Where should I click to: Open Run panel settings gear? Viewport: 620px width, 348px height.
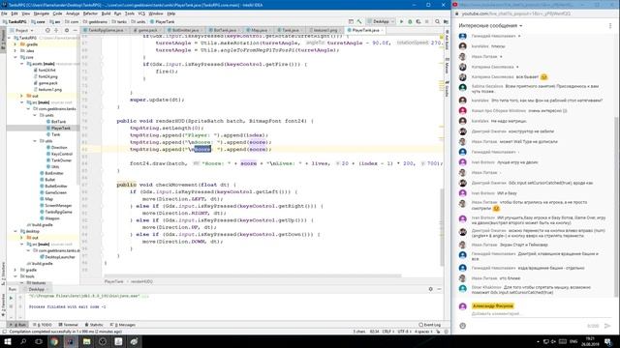[430, 289]
